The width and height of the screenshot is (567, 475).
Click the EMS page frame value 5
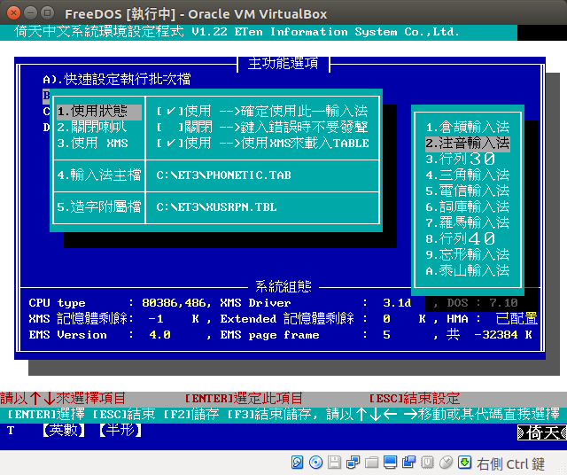(386, 335)
